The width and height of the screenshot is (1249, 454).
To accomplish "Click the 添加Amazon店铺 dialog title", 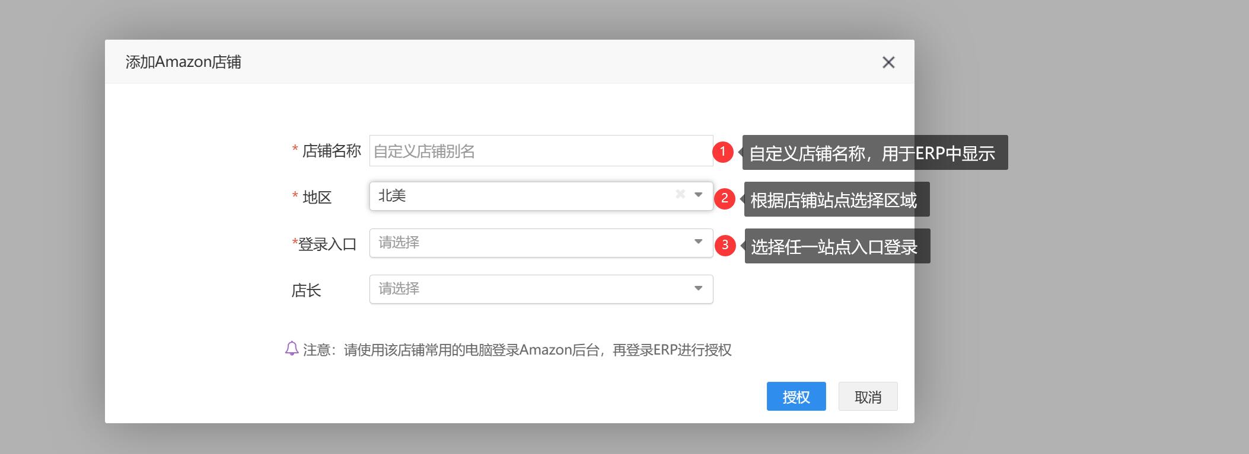I will pos(183,62).
